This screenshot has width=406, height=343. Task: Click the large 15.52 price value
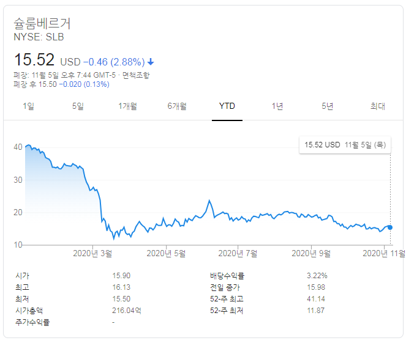click(x=34, y=59)
